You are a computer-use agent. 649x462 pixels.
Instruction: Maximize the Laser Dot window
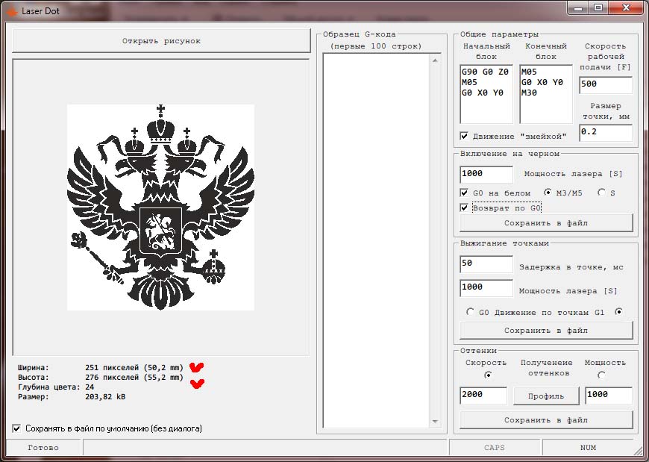pyautogui.click(x=598, y=7)
